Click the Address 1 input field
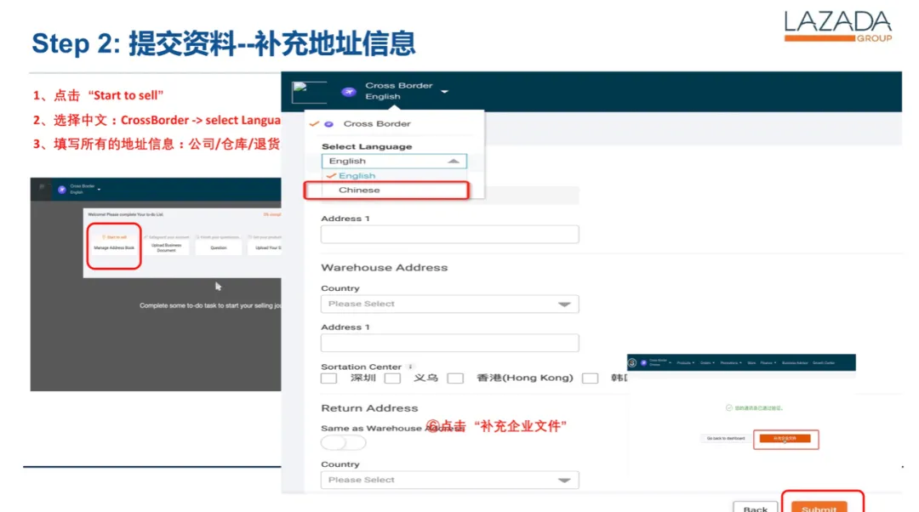The height and width of the screenshot is (512, 919). click(449, 233)
